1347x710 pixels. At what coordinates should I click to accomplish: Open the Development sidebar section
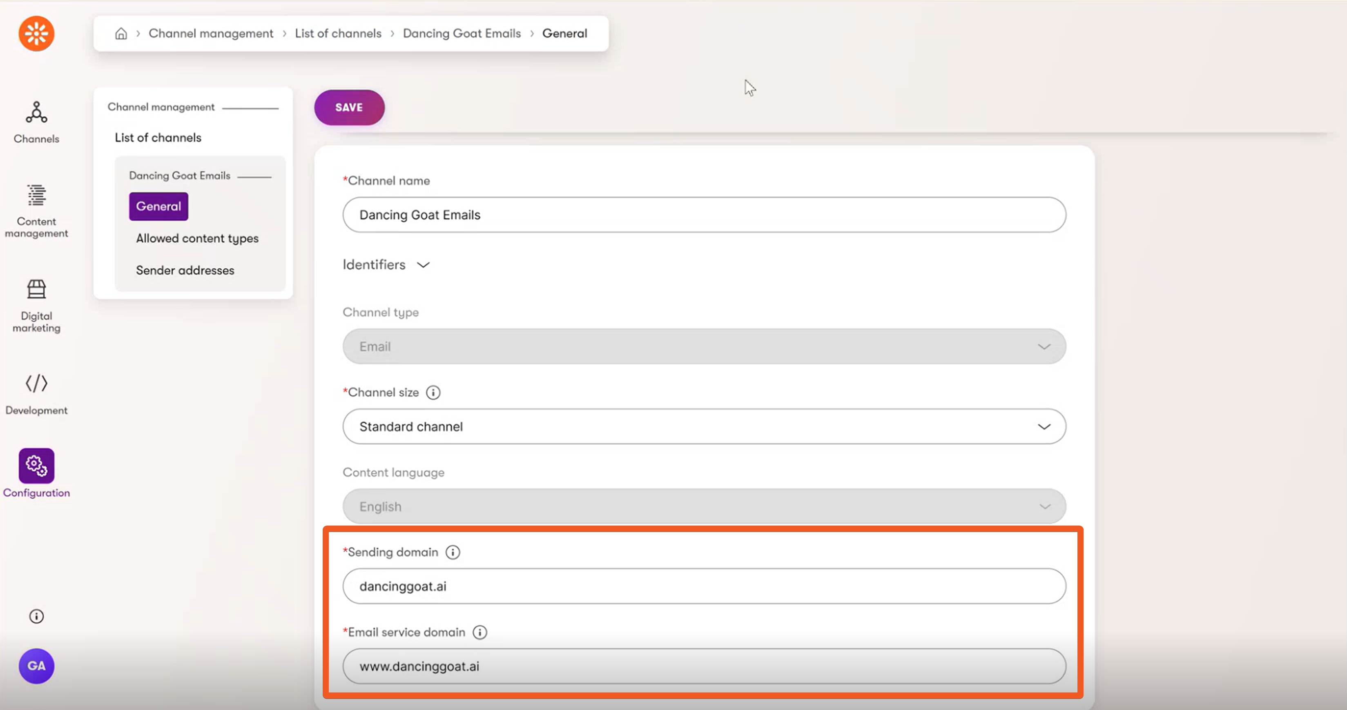[x=36, y=394]
